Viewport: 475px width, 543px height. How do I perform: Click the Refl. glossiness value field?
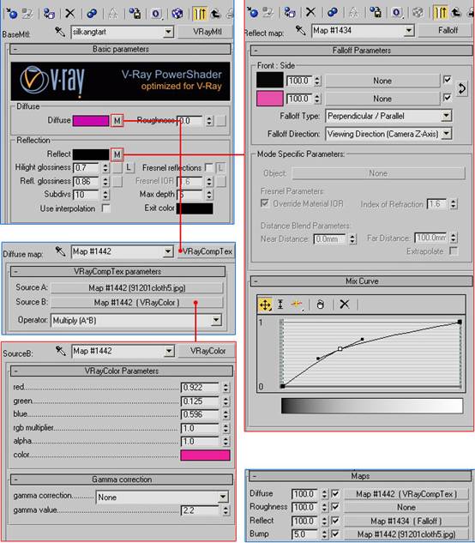pyautogui.click(x=87, y=181)
